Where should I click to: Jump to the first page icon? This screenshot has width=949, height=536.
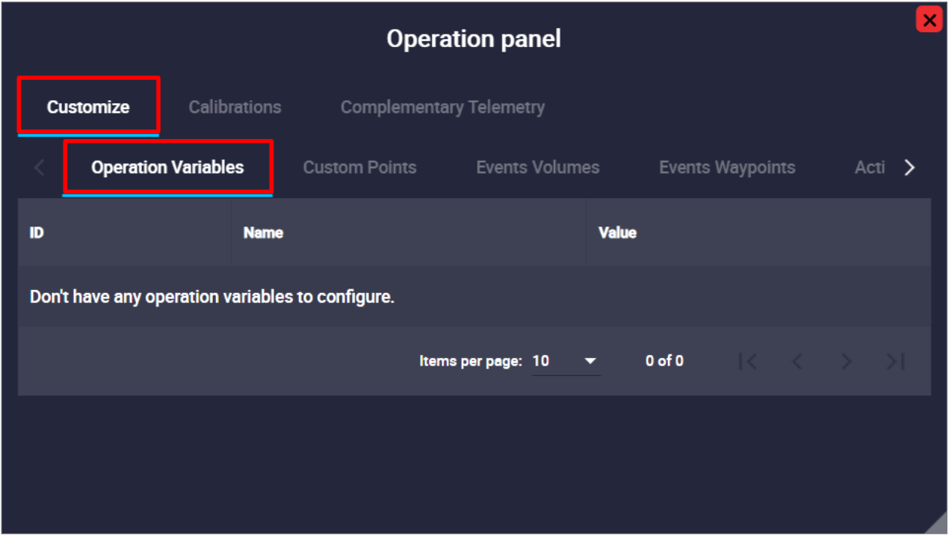[x=747, y=362]
